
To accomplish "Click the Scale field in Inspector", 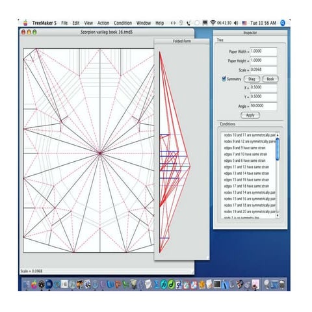I will (x=263, y=70).
